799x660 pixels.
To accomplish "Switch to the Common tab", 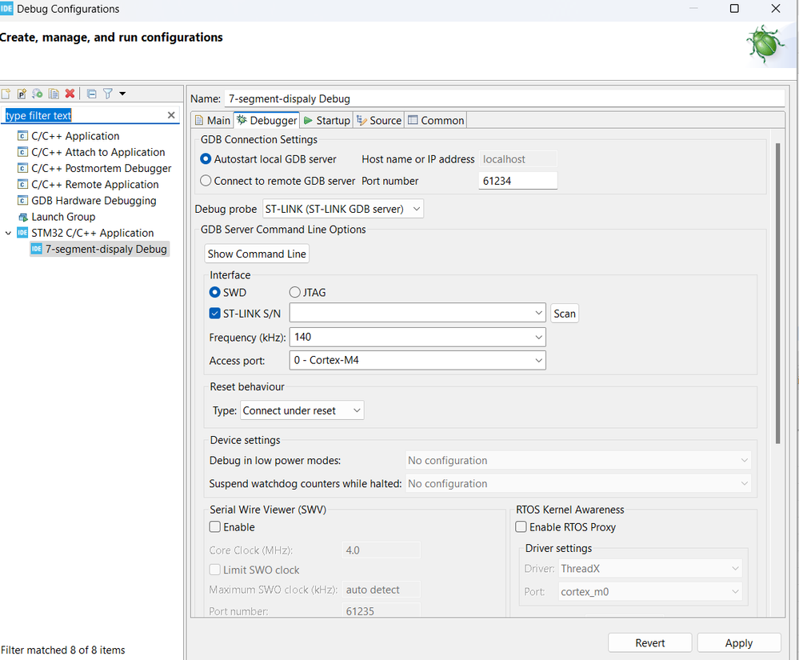I will point(436,120).
